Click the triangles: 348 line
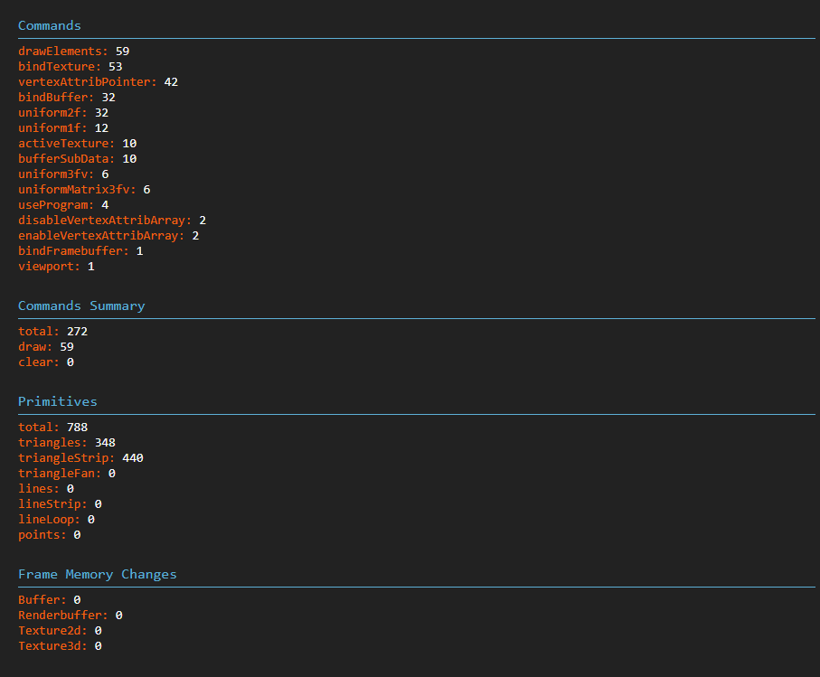 point(67,443)
